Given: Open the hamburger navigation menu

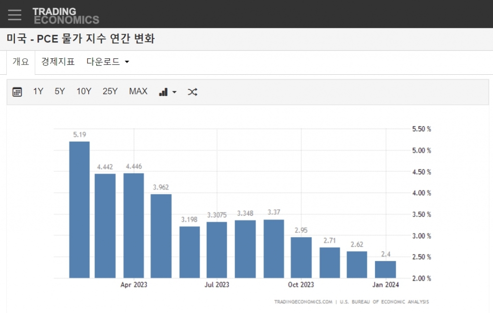Looking at the screenshot, I should [x=14, y=15].
